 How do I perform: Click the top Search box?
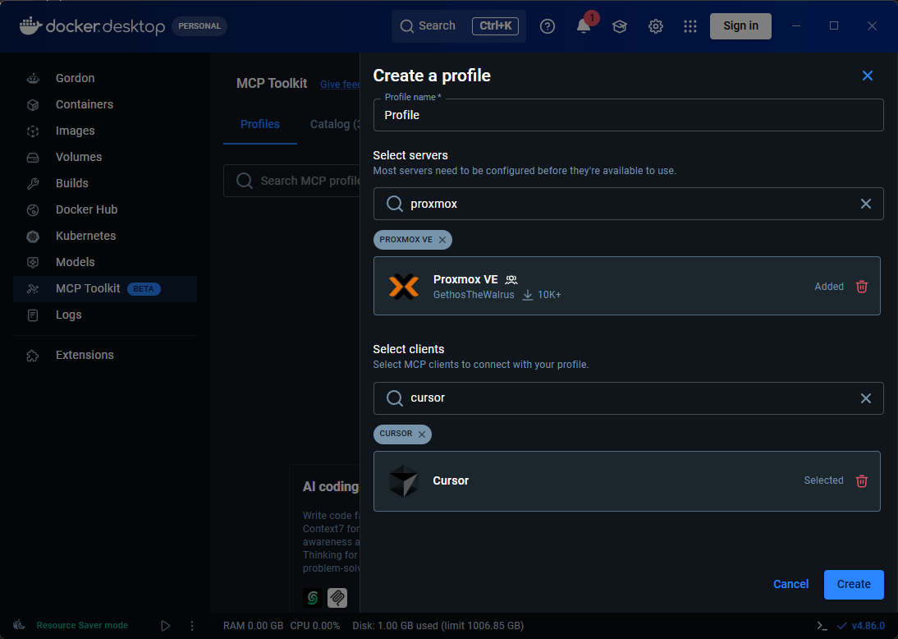459,25
